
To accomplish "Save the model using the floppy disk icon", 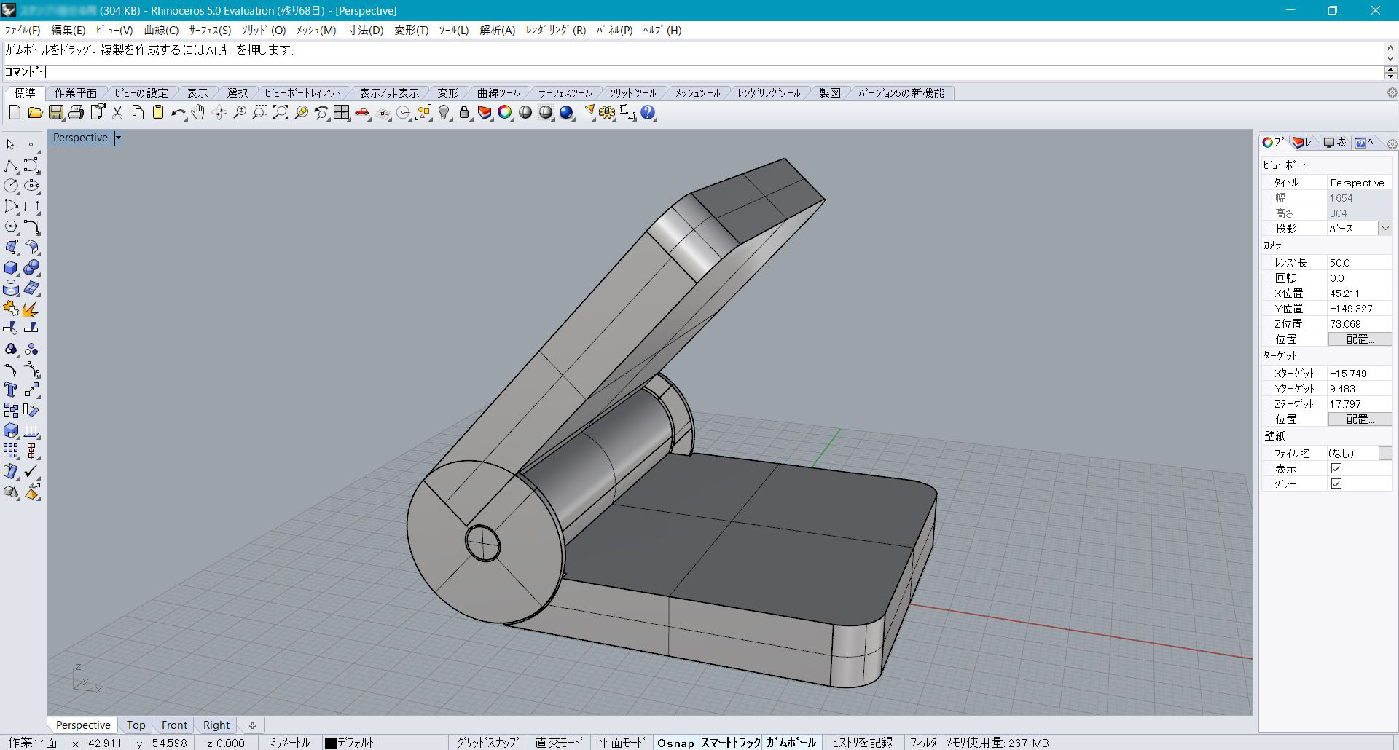I will point(55,113).
